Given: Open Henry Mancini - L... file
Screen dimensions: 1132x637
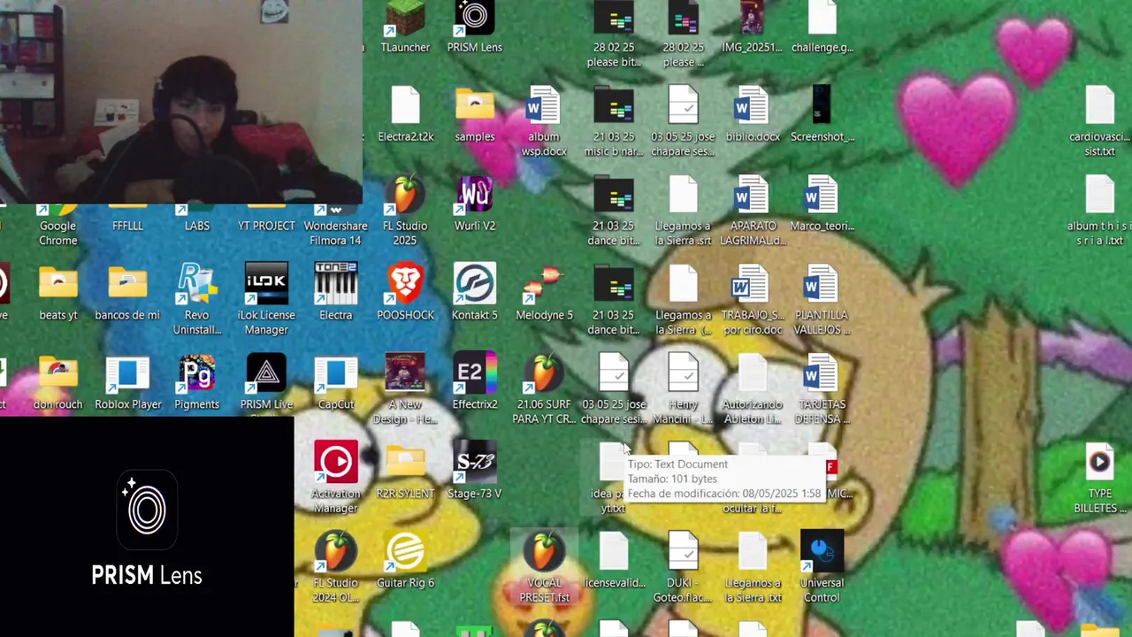Looking at the screenshot, I should click(x=683, y=389).
